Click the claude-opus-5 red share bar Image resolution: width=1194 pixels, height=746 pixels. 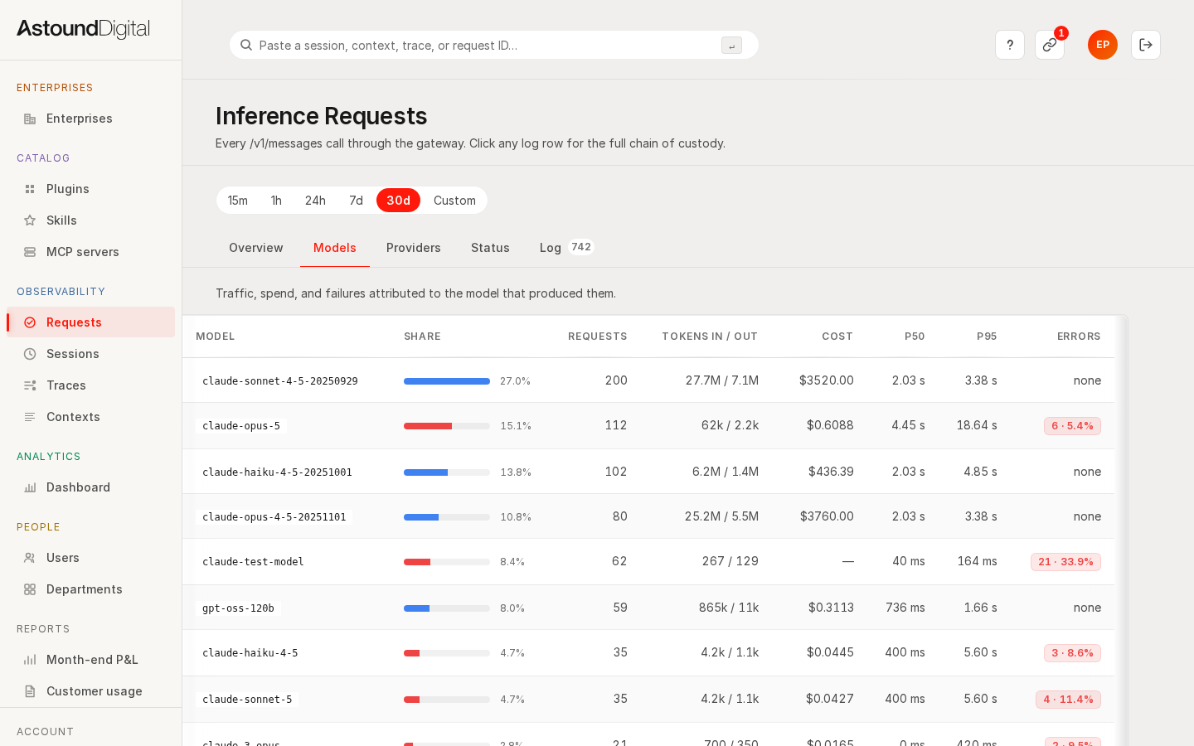tap(428, 426)
